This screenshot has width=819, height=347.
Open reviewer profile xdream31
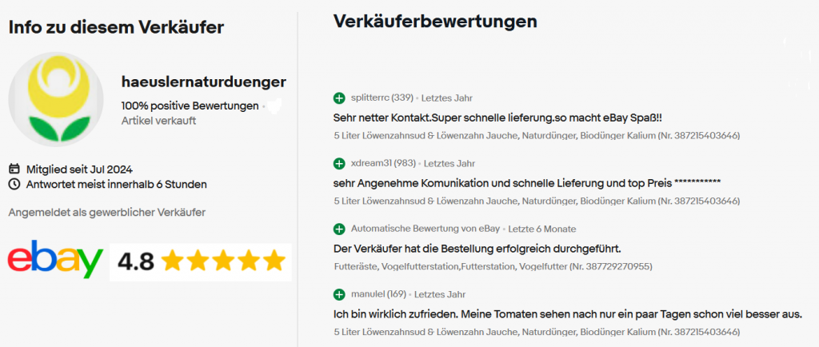370,164
